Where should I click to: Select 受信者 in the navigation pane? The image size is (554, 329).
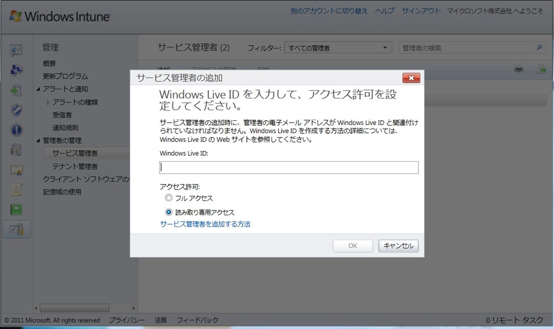(x=62, y=115)
